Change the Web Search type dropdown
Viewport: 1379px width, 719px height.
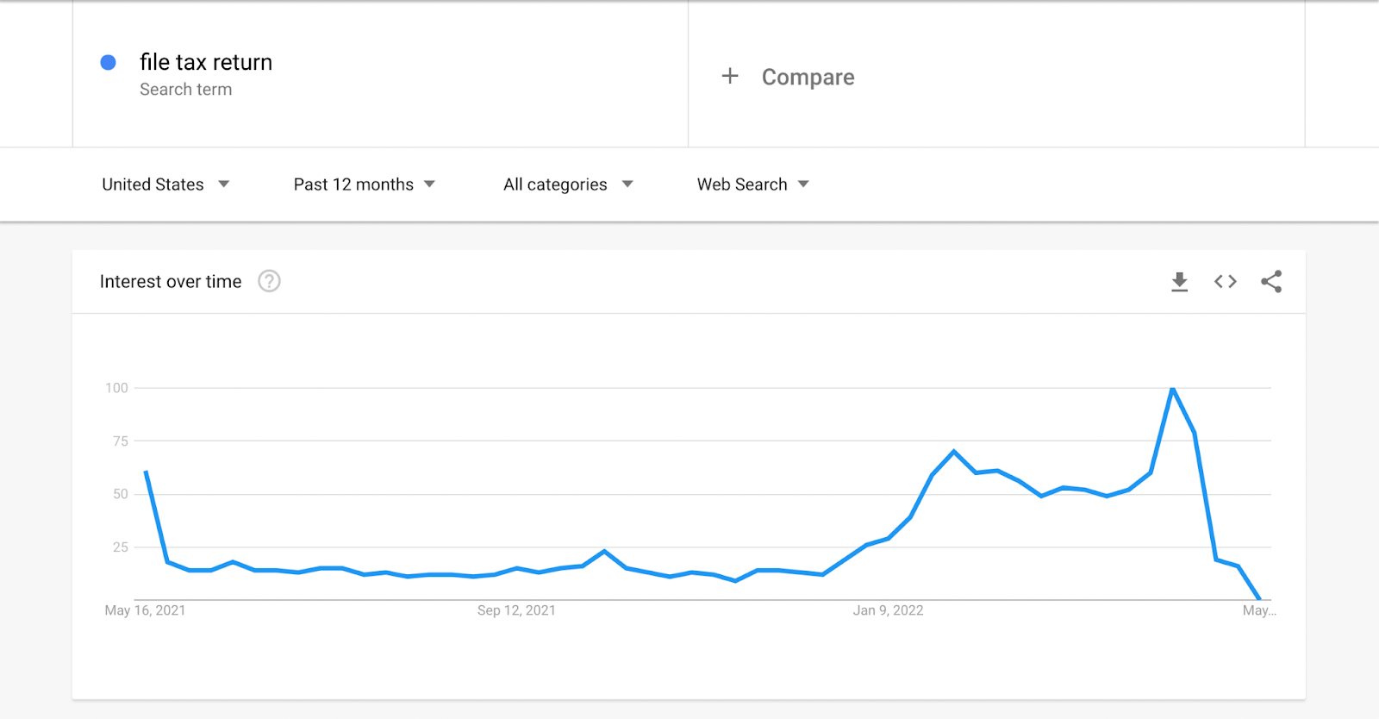coord(752,184)
